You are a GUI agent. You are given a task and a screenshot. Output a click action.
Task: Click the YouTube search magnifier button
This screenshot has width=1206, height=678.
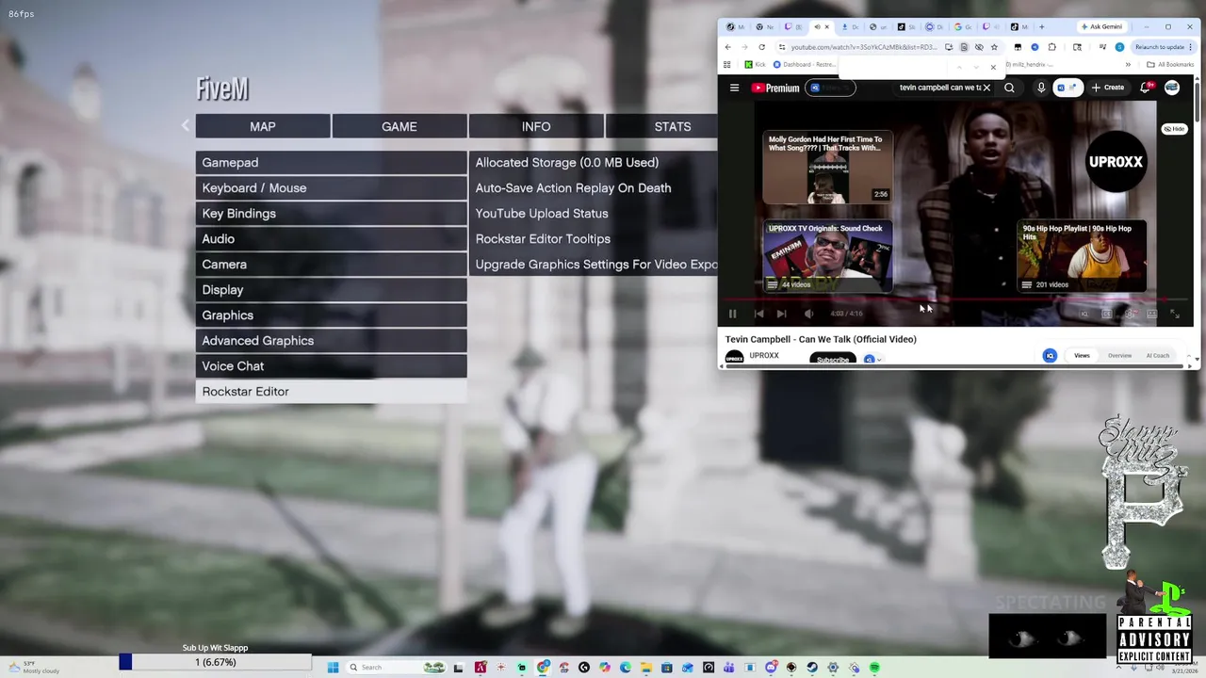pyautogui.click(x=1009, y=88)
